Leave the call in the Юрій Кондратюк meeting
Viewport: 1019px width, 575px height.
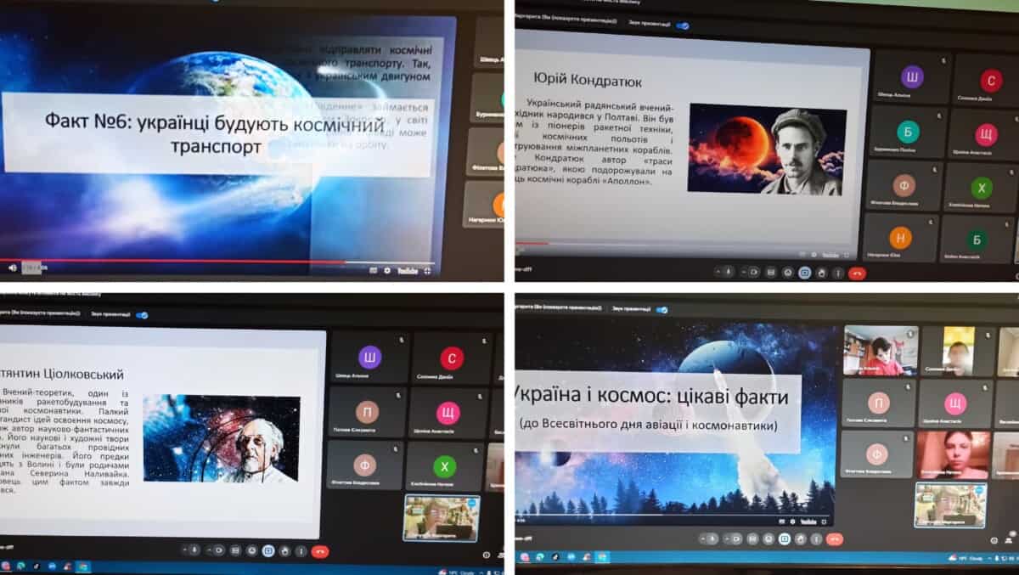(x=858, y=273)
